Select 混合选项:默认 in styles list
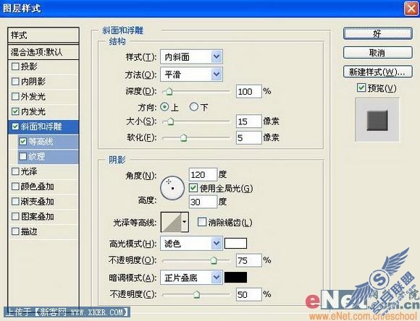Image resolution: width=420 pixels, height=321 pixels. click(x=43, y=52)
